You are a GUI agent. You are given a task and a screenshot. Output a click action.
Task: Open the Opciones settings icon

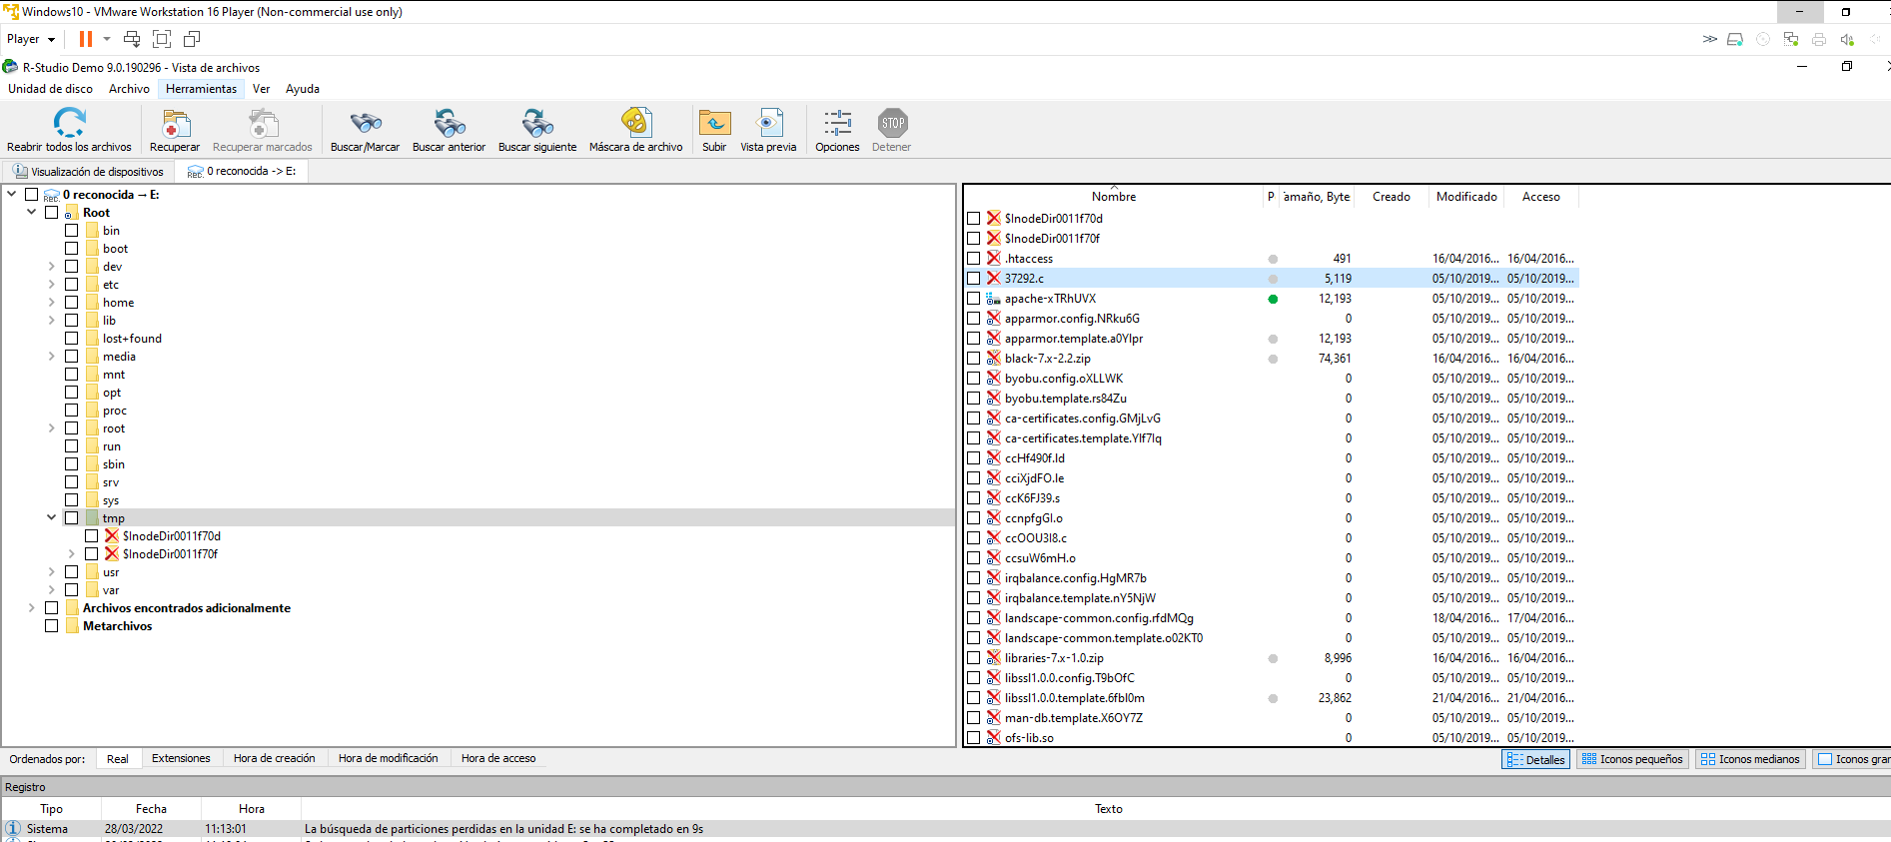(837, 124)
